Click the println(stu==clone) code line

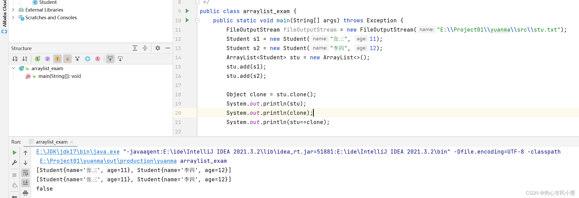click(x=278, y=122)
